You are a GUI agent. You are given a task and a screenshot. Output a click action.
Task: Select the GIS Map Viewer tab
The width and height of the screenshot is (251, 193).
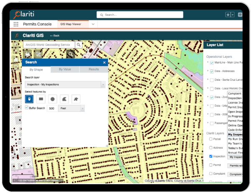73,24
